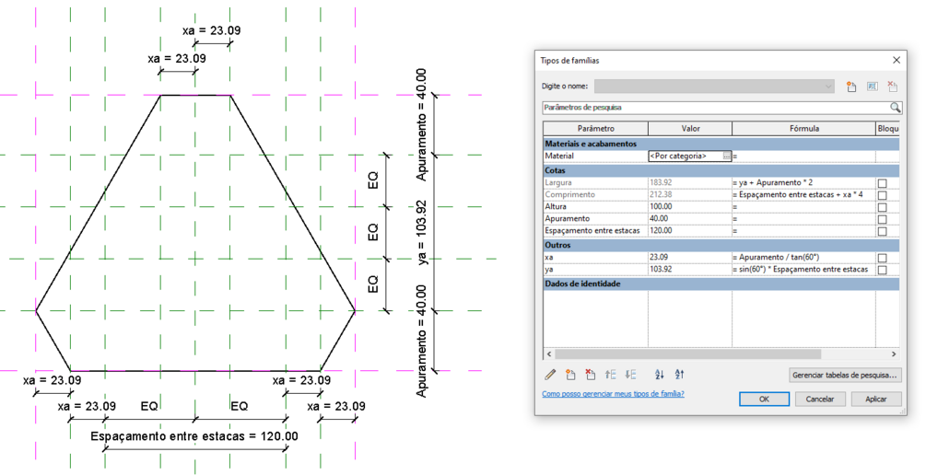This screenshot has width=926, height=475.
Task: Edit the formula sin(60°) * Espaçamento entre estacas
Action: (803, 269)
